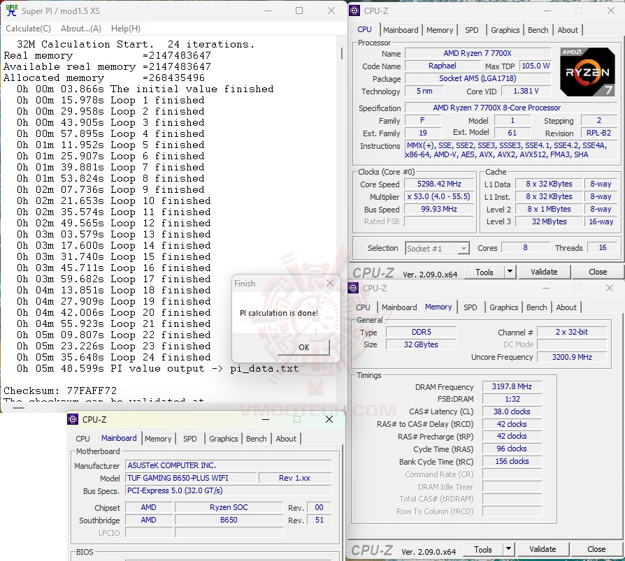This screenshot has width=625, height=561.
Task: Select Bench tab in bottom Mainboard CPU-Z window
Action: point(256,439)
